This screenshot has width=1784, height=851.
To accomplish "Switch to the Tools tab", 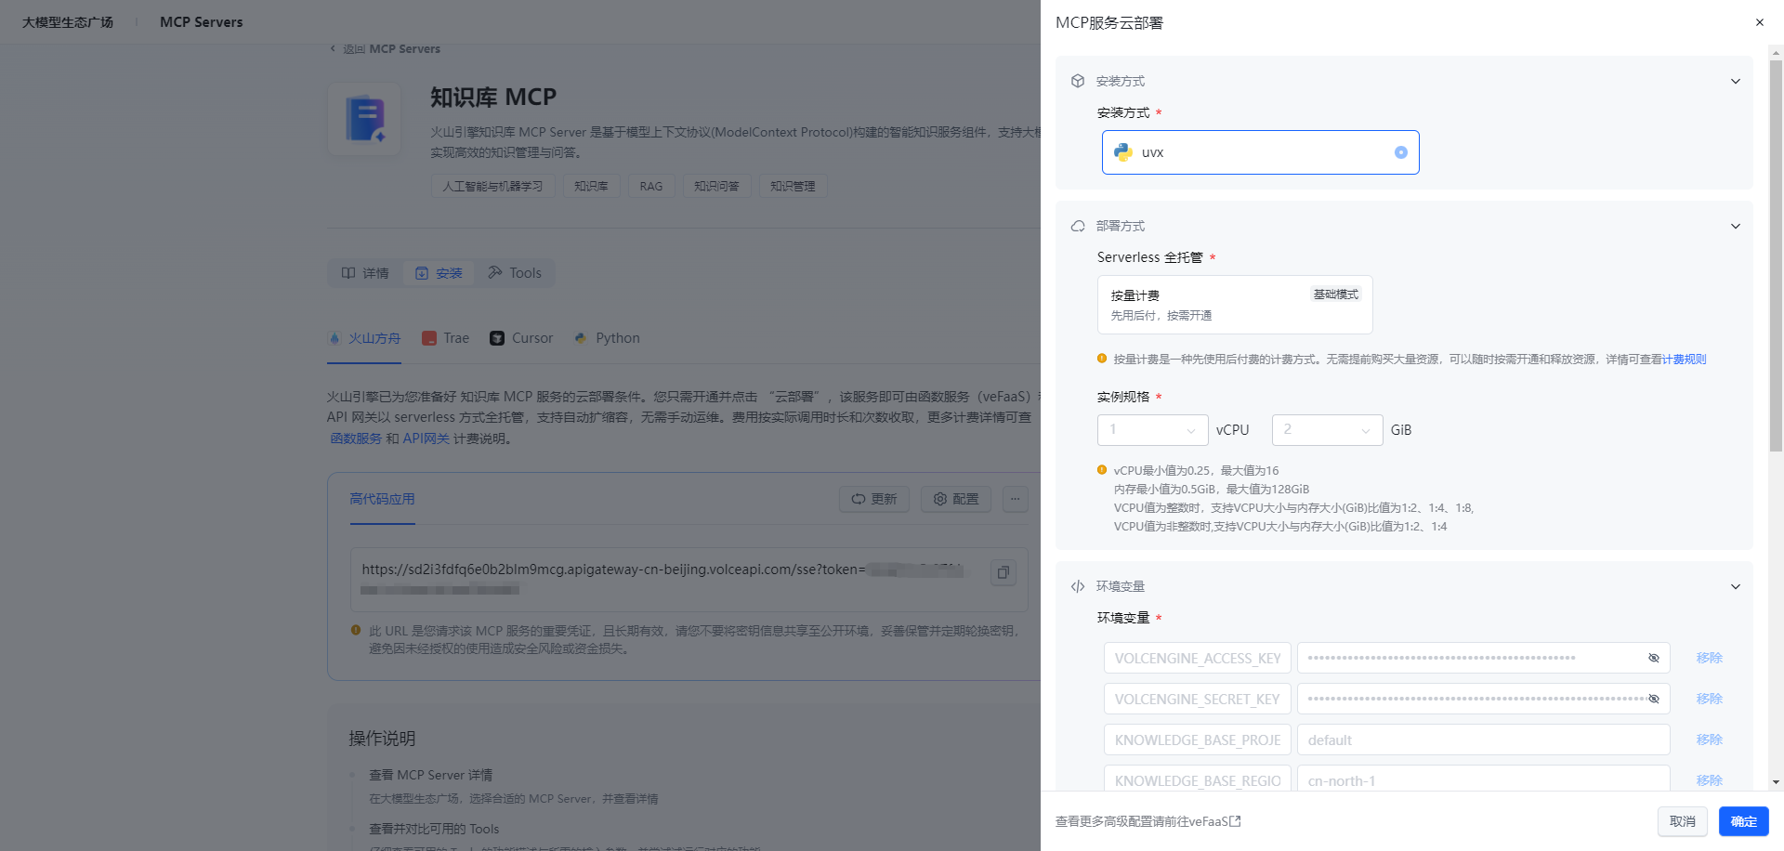I will 515,273.
